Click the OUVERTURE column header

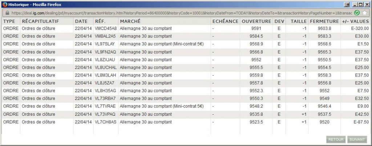[x=256, y=21]
